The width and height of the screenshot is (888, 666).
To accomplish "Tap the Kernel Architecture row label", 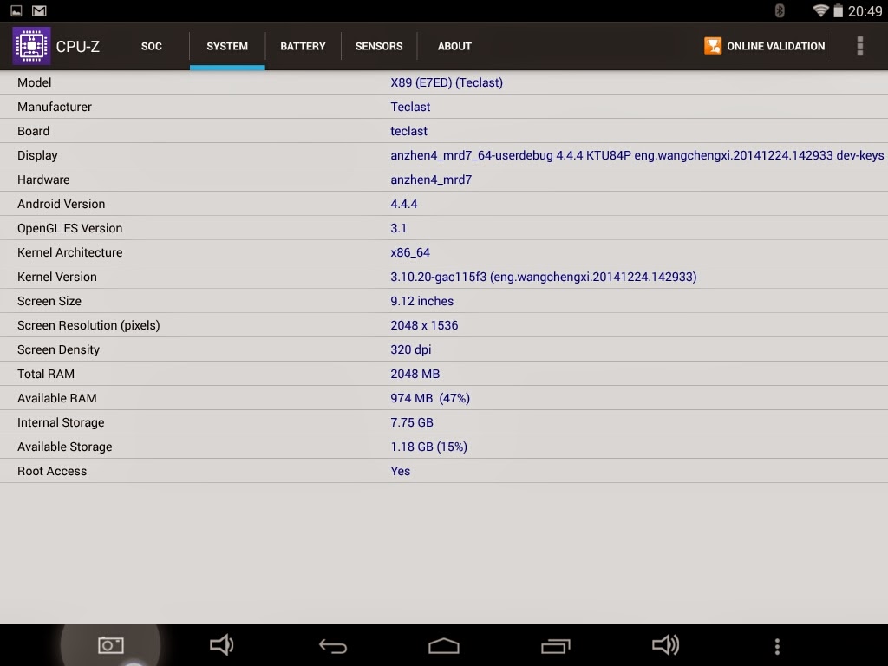I will [x=69, y=252].
